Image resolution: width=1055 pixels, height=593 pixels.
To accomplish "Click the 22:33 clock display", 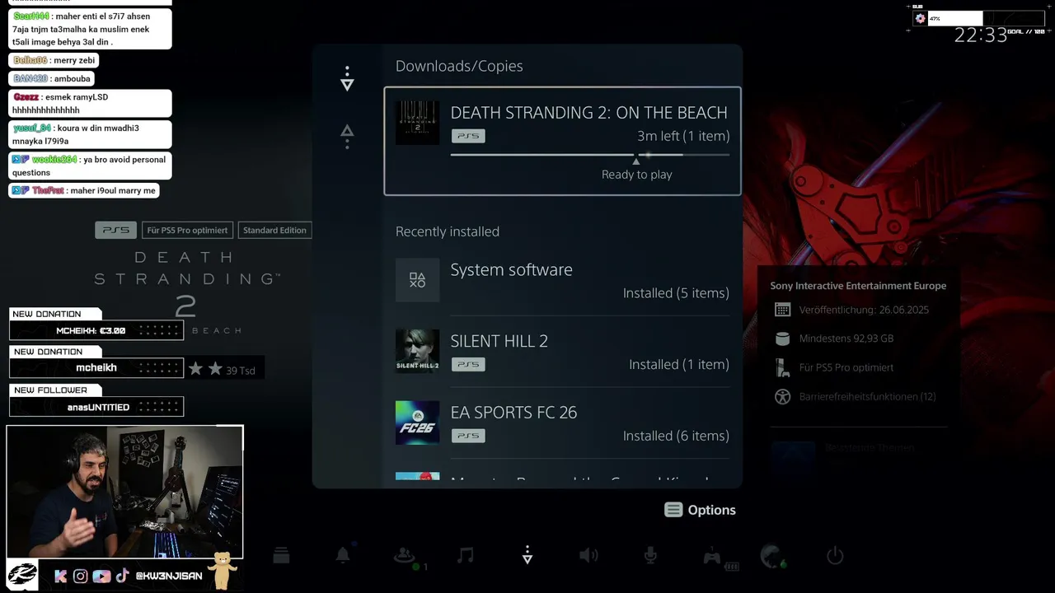I will click(981, 35).
